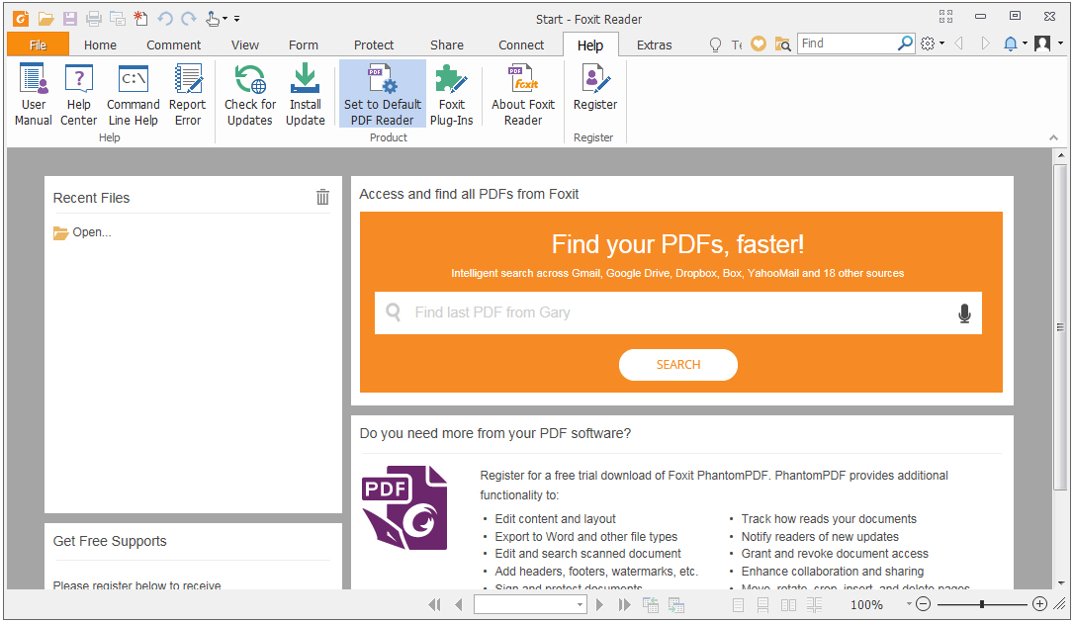Zoom in with plus button
1074x623 pixels.
click(x=1039, y=604)
